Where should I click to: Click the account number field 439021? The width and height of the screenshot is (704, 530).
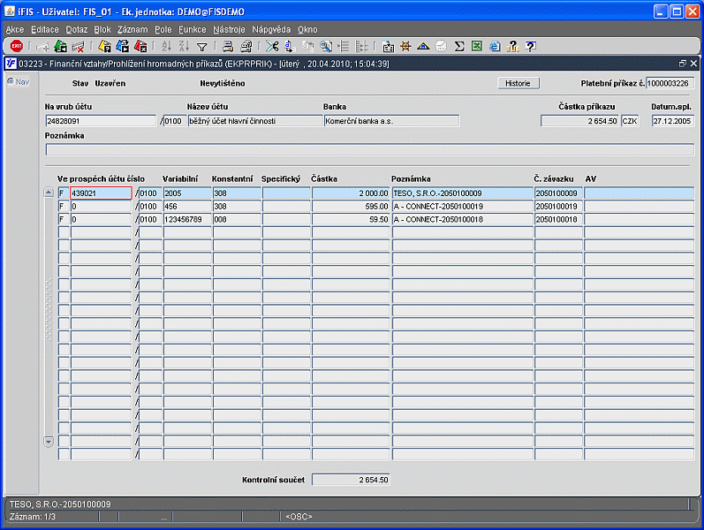(x=100, y=193)
